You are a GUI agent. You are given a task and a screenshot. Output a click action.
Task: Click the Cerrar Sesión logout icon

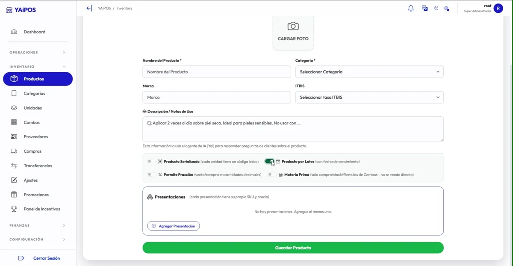point(21,258)
